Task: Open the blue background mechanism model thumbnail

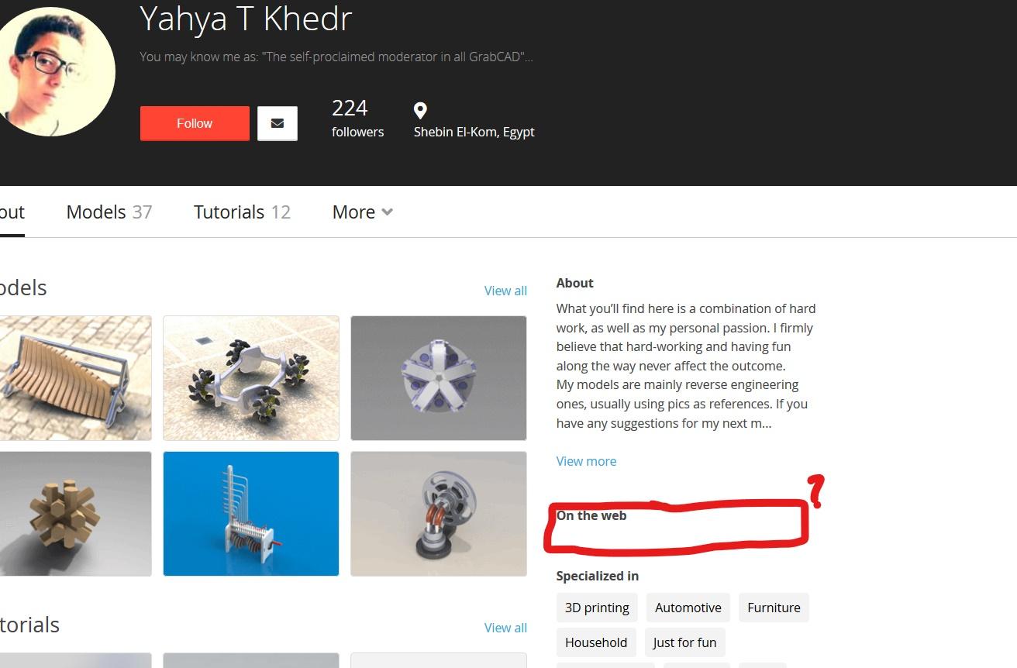Action: (251, 514)
